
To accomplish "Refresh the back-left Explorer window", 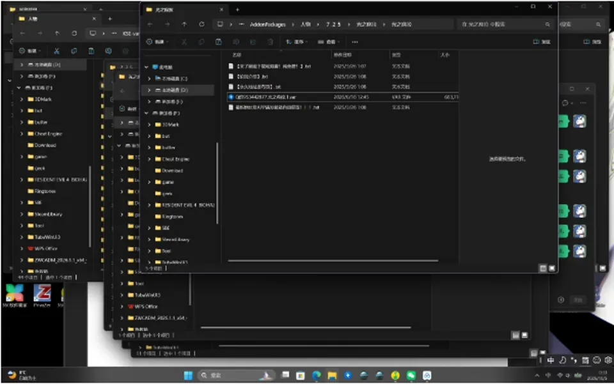I will click(74, 34).
